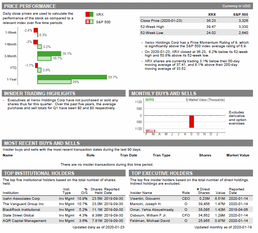Click BlackRock Institutional row
The height and width of the screenshot is (233, 258).
click(x=63, y=210)
